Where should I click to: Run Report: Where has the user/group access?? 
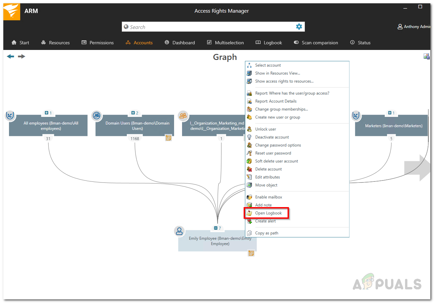coord(297,93)
